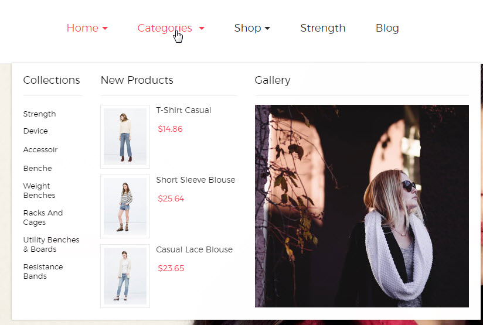Open the Home menu item
The height and width of the screenshot is (325, 483).
pyautogui.click(x=82, y=28)
